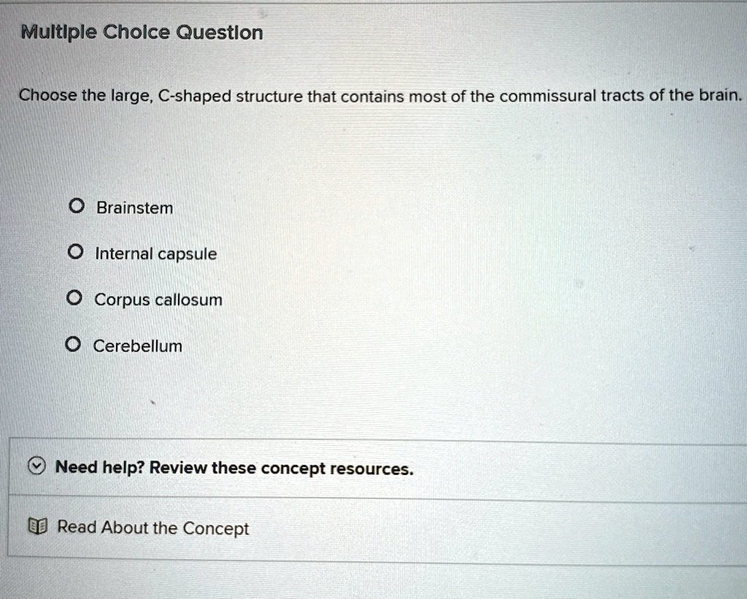Open the concept reading resource via its book icon

point(39,527)
